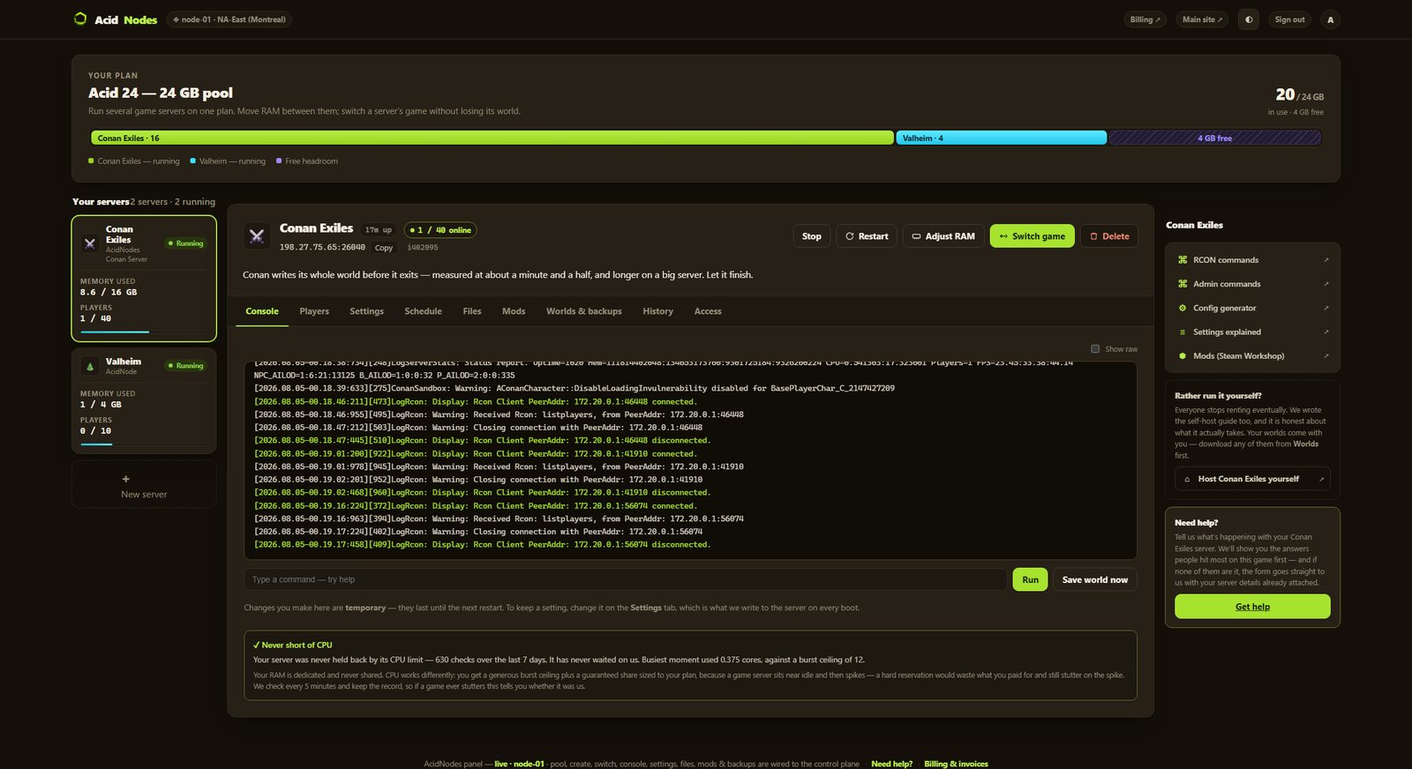Image resolution: width=1412 pixels, height=769 pixels.
Task: Toggle the dark/light theme icon
Action: tap(1248, 19)
